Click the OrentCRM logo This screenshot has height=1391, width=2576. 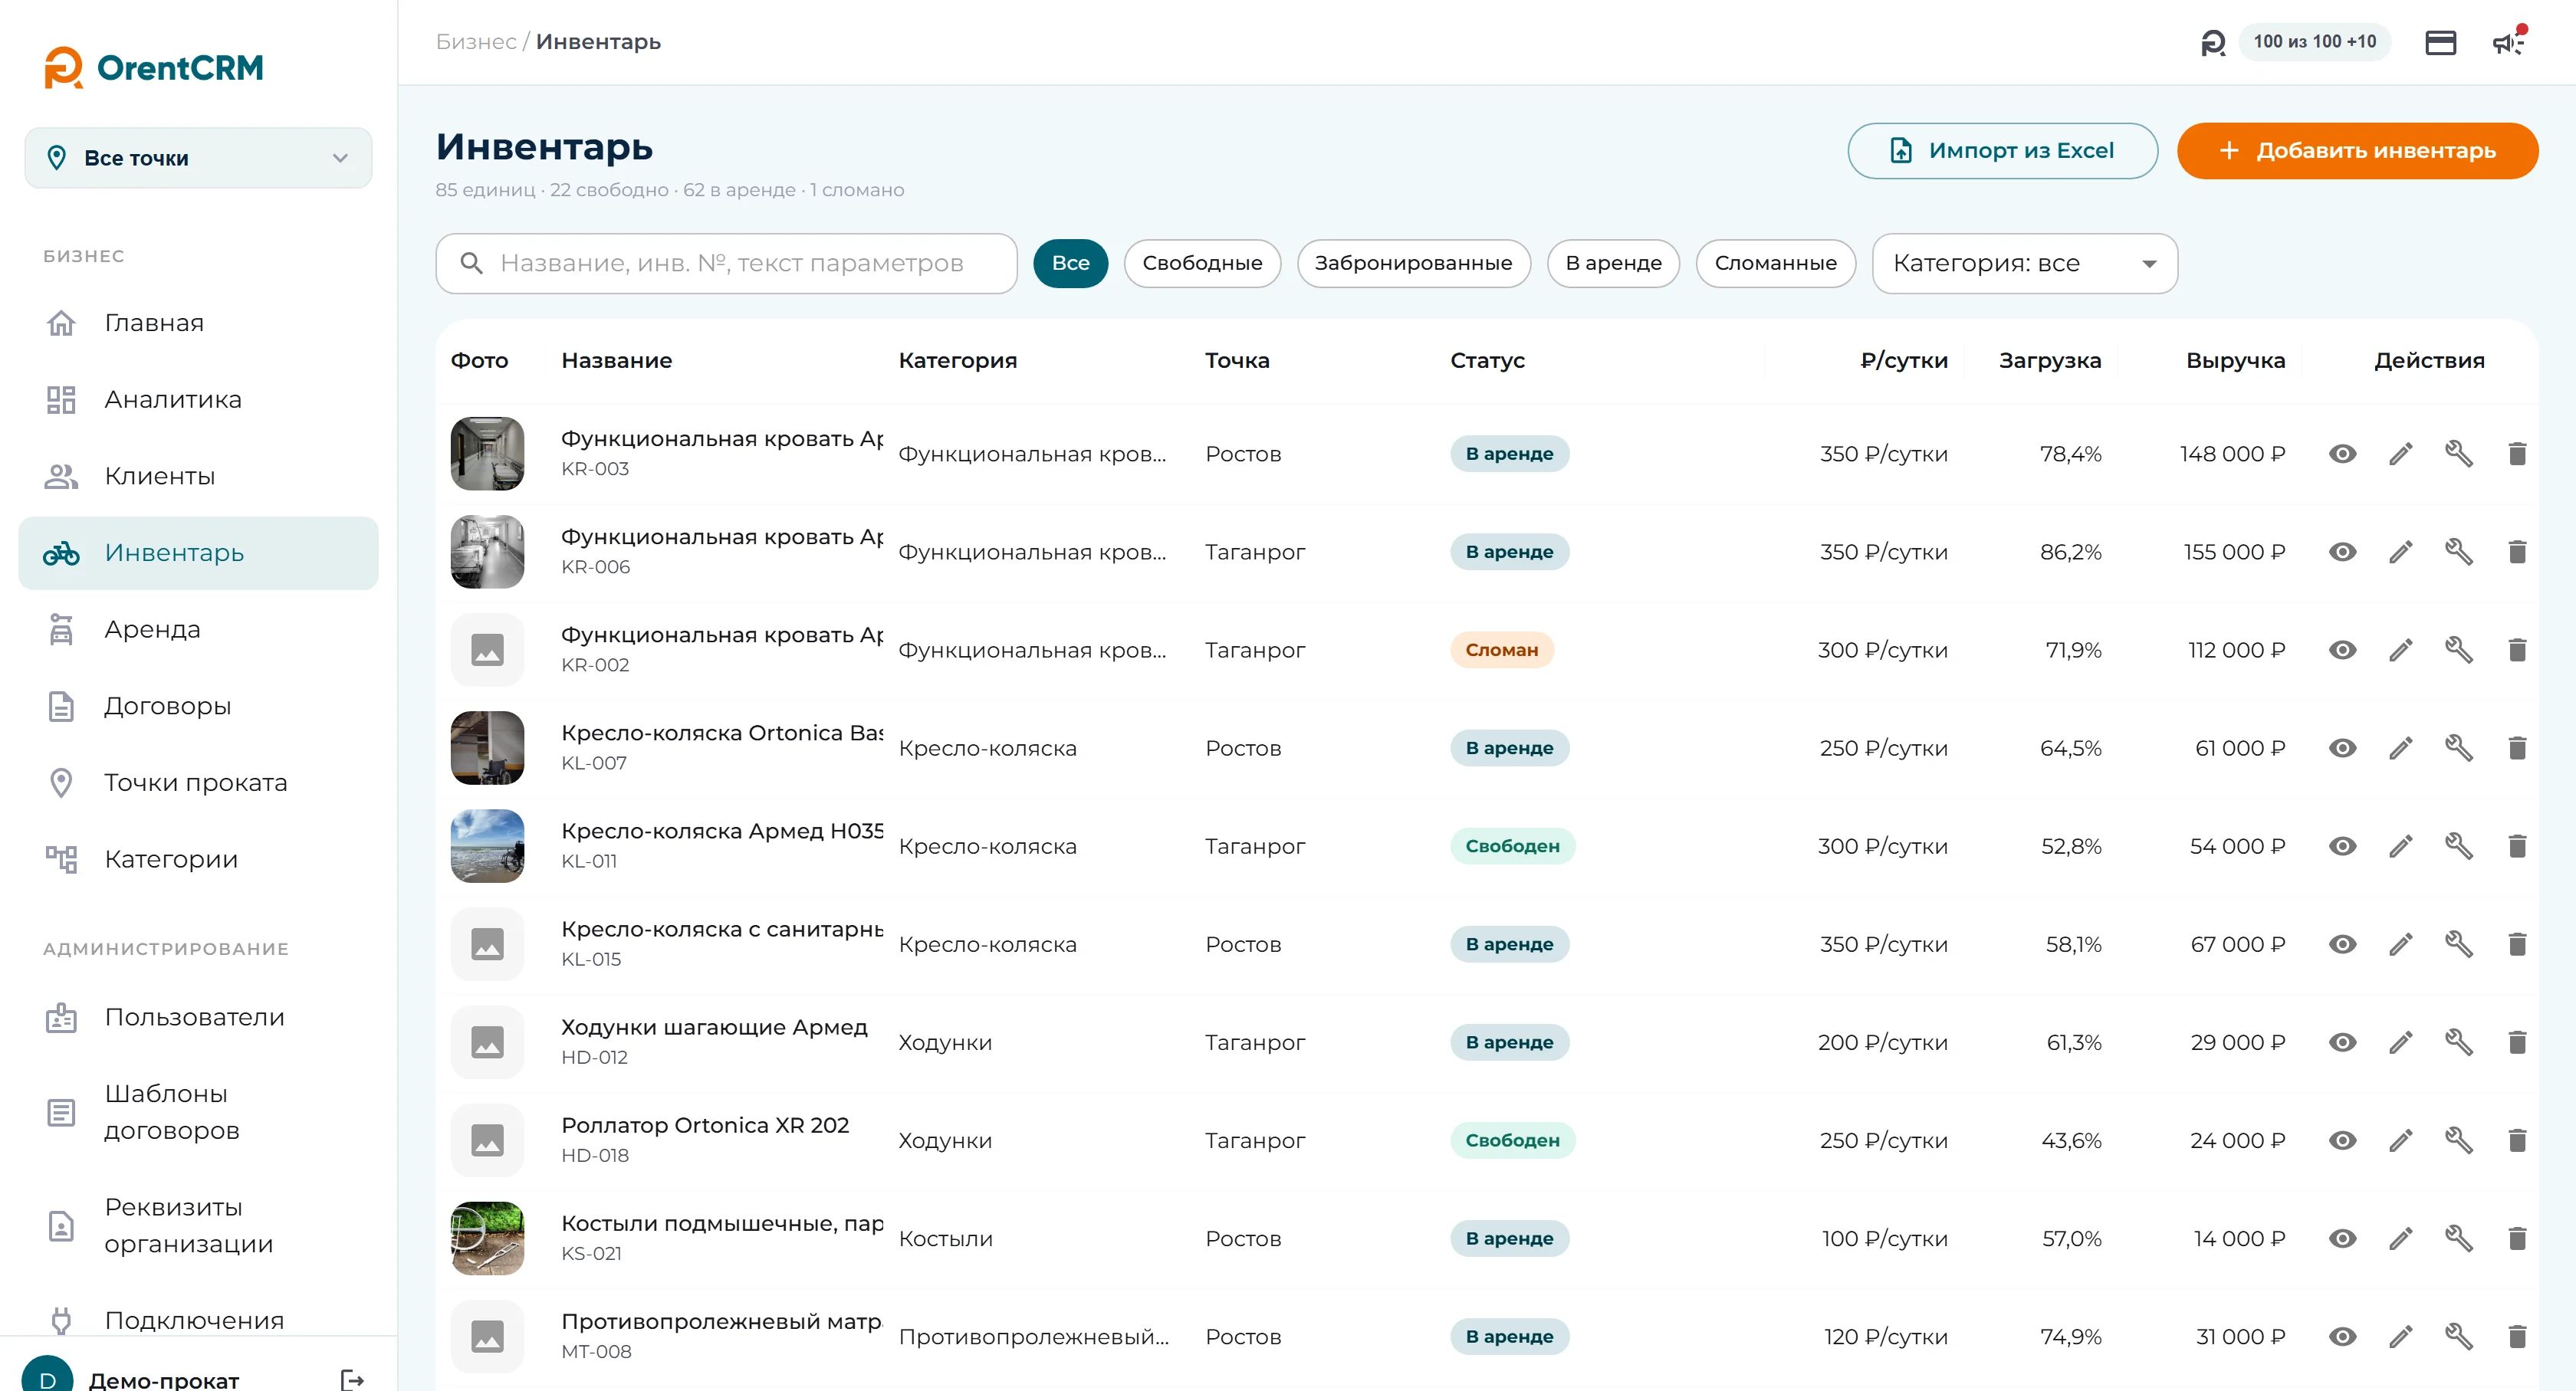coord(153,67)
